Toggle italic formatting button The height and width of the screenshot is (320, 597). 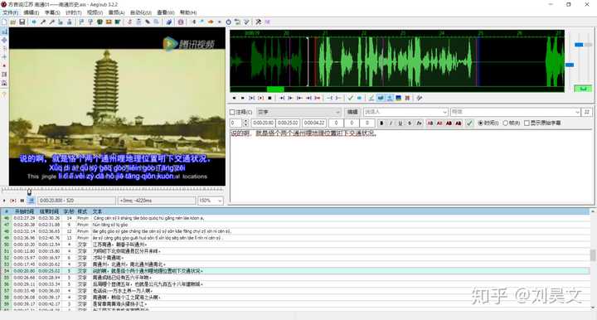pyautogui.click(x=391, y=123)
